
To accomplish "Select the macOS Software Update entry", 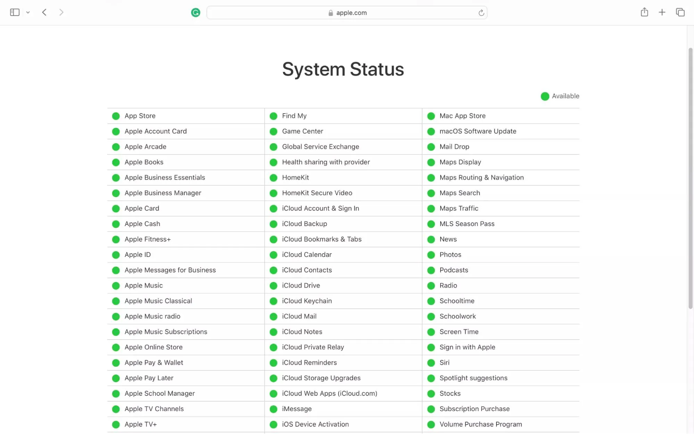I will [x=478, y=131].
